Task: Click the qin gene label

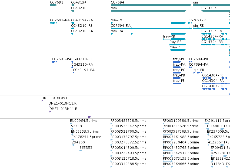Action: click(195, 2)
